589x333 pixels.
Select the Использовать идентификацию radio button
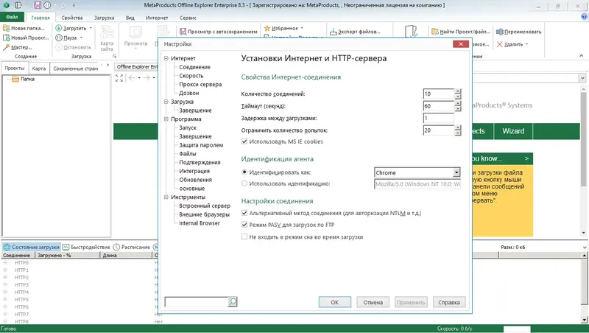click(244, 183)
